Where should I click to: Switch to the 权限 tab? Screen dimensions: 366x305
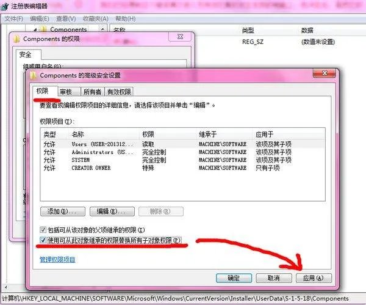[45, 91]
